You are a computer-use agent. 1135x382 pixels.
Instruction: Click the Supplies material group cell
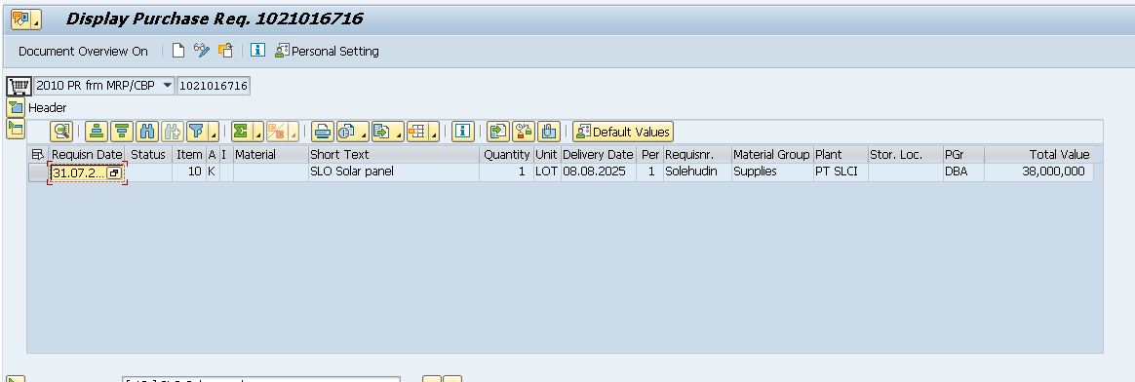[771, 172]
